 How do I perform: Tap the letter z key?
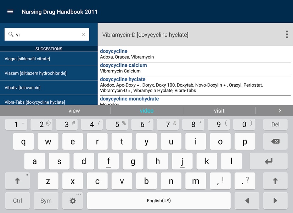coord(48,181)
